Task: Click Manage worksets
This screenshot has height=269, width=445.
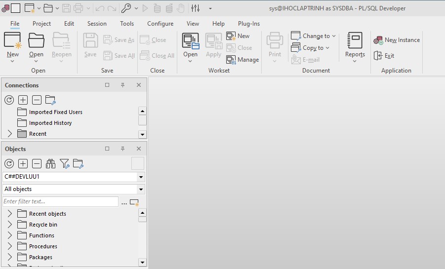Action: tap(243, 60)
